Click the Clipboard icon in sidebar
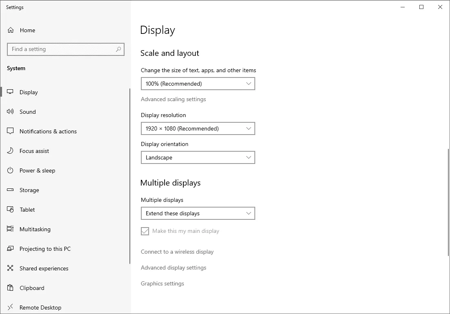The height and width of the screenshot is (314, 450). pyautogui.click(x=11, y=288)
